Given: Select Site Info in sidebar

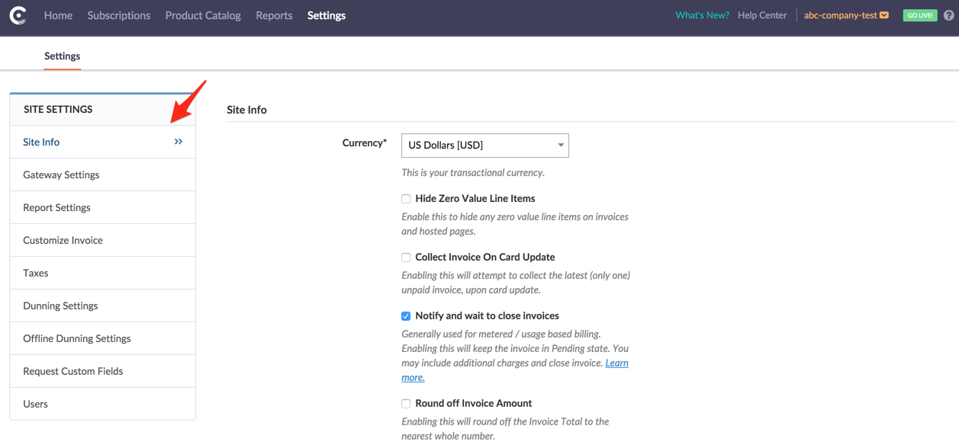Looking at the screenshot, I should [x=102, y=142].
